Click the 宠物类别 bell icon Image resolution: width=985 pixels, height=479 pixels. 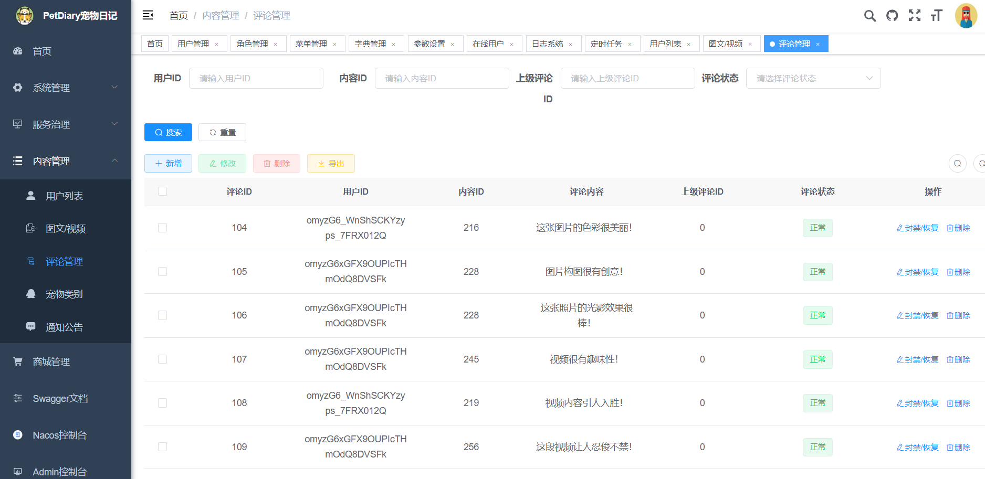(x=31, y=294)
